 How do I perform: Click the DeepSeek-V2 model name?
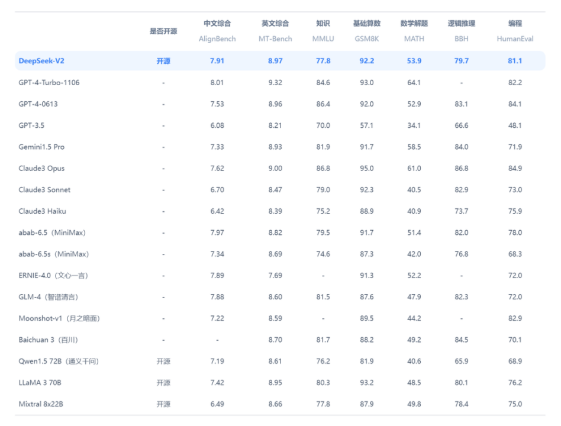(x=41, y=61)
